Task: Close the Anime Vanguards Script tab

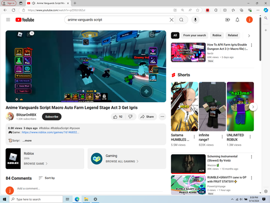Action: point(68,3)
